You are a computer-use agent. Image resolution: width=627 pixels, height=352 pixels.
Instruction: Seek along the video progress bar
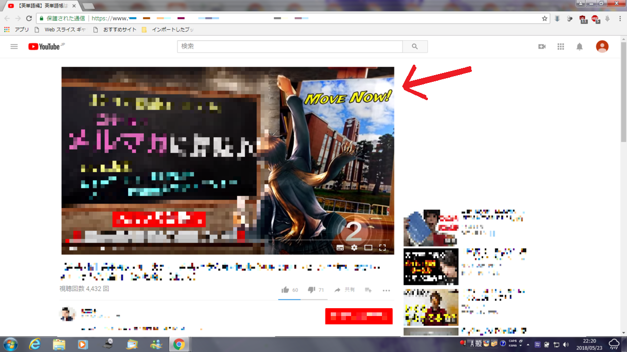pyautogui.click(x=227, y=240)
